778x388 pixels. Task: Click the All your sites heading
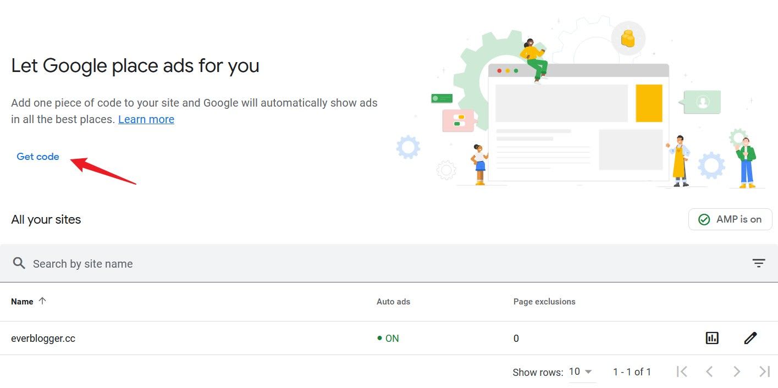pos(46,220)
